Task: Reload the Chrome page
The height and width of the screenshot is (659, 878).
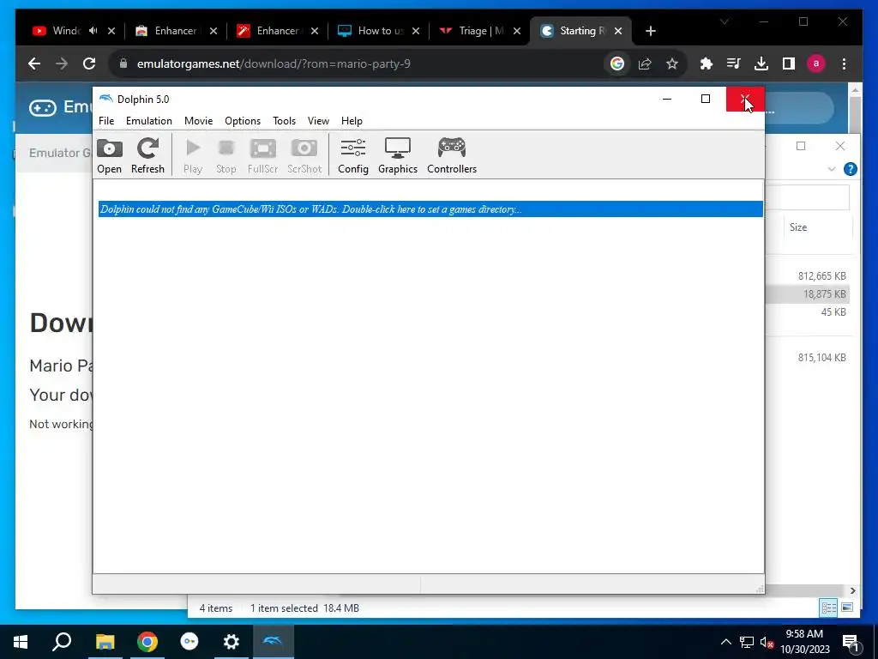Action: coord(89,63)
